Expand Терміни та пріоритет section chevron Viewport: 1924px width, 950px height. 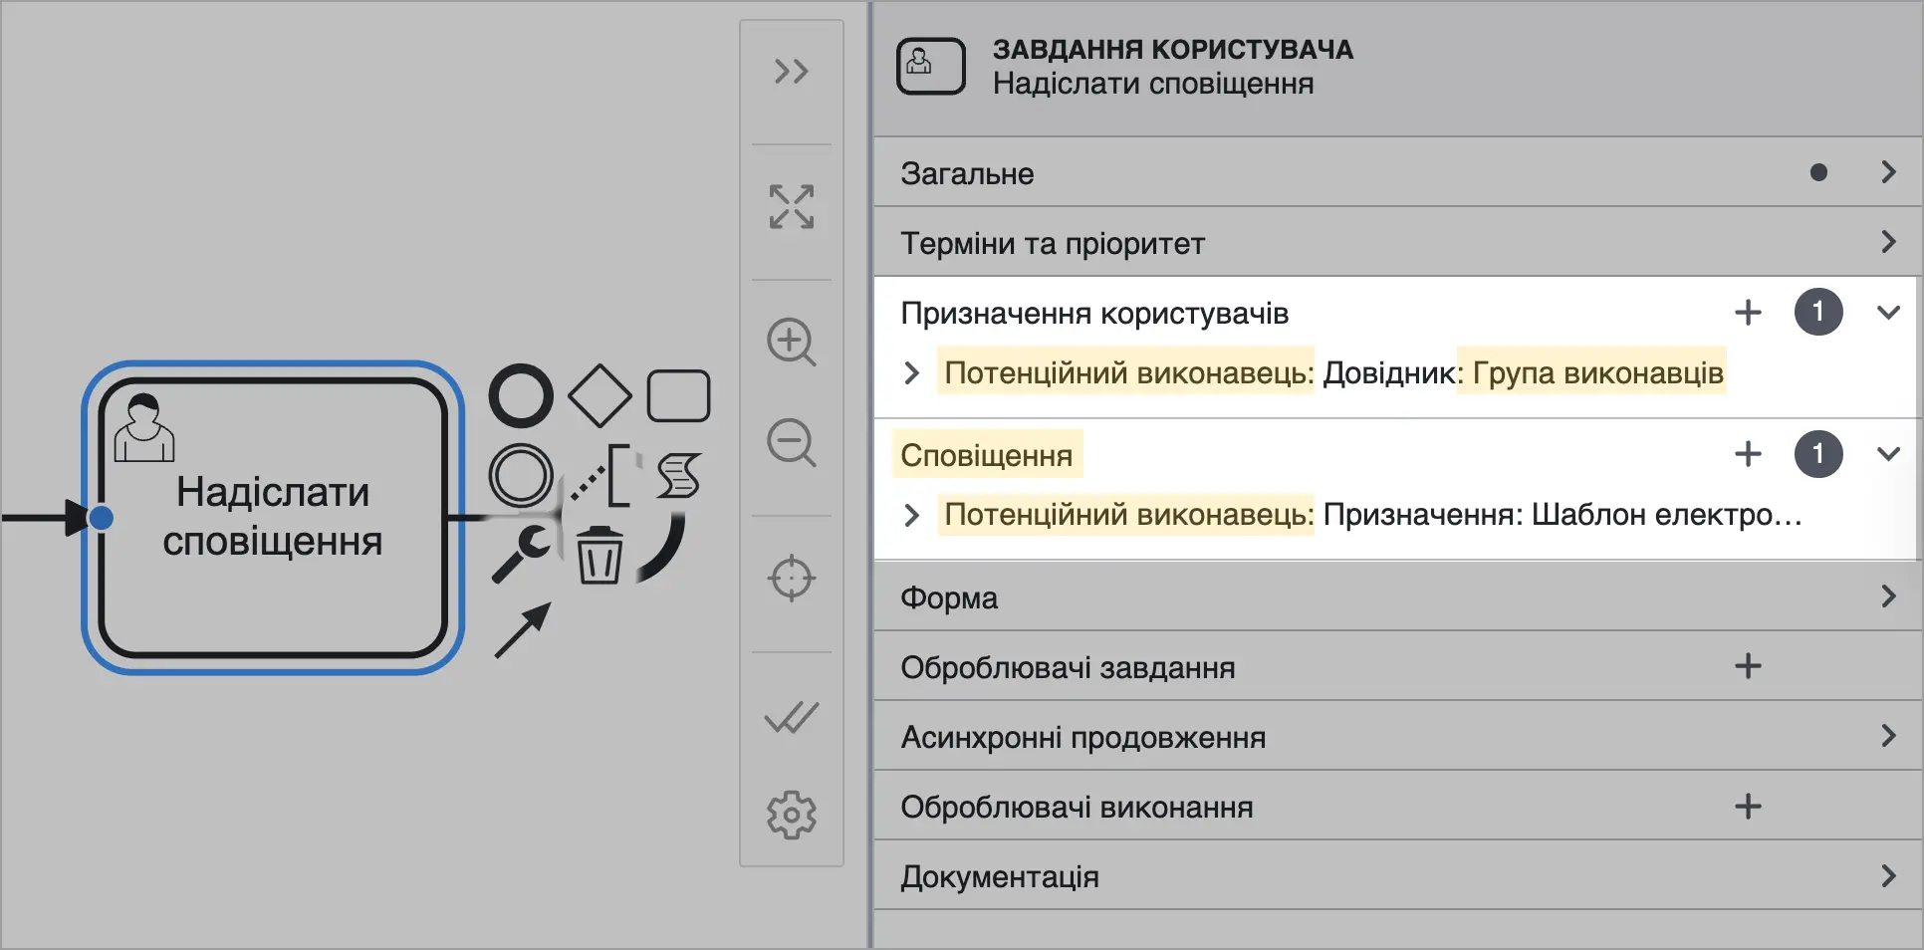tap(1888, 242)
